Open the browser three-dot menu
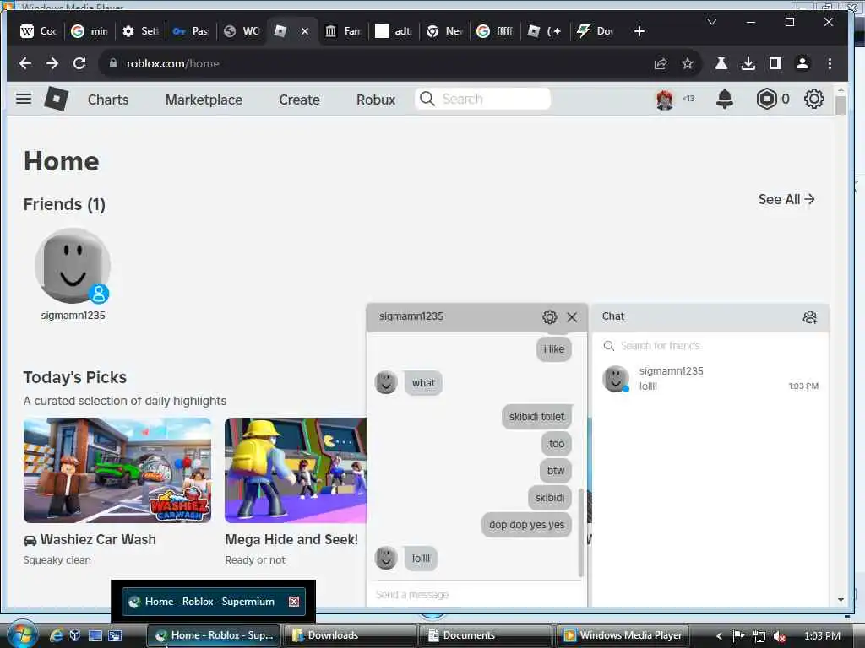 [830, 63]
